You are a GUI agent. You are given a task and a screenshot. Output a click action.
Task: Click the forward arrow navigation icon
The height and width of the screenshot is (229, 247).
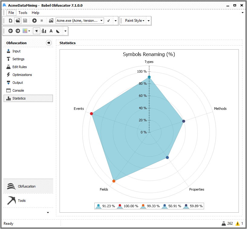pyautogui.click(x=18, y=31)
